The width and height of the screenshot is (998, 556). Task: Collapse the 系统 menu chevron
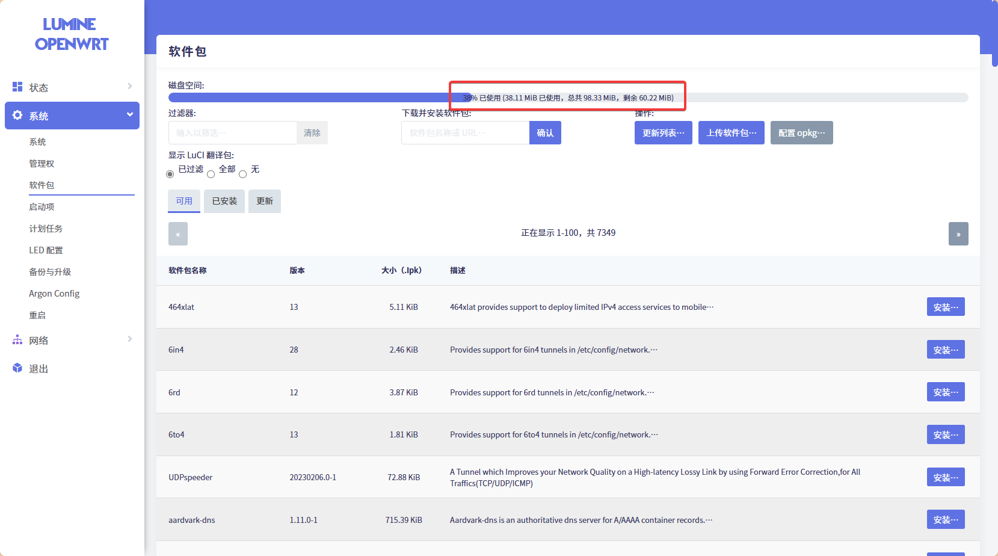(x=130, y=115)
